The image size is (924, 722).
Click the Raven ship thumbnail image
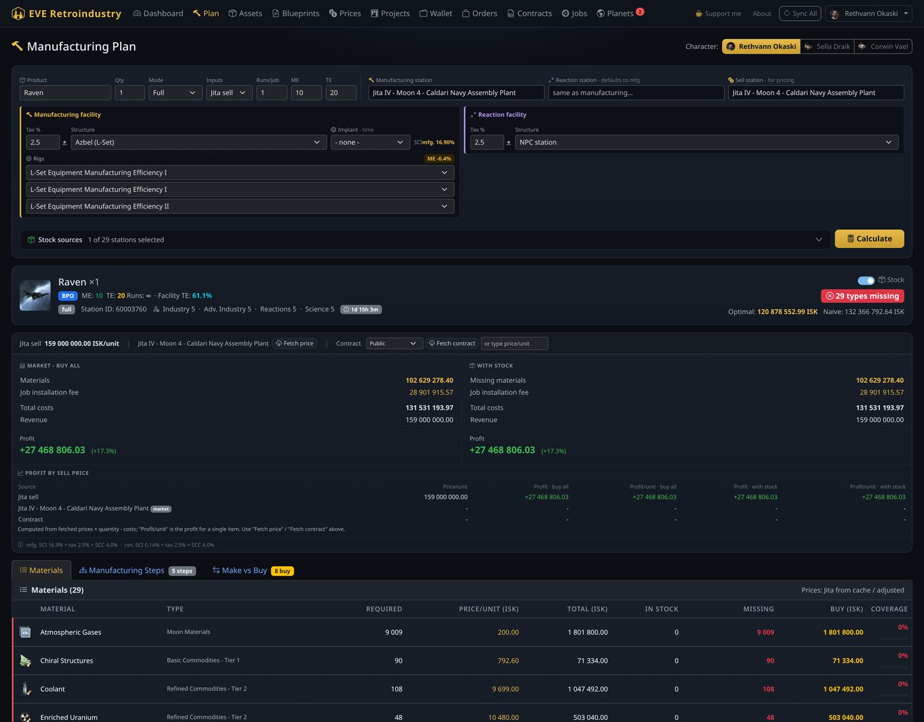(35, 295)
